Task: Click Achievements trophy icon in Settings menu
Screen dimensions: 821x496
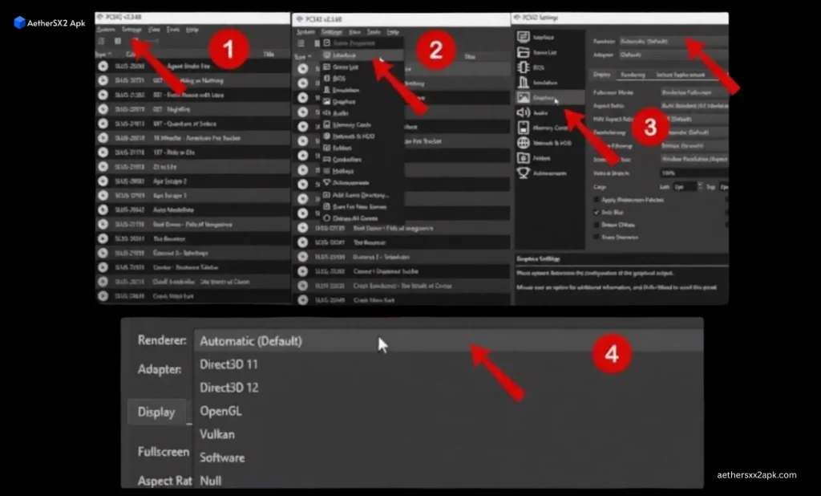Action: [327, 182]
